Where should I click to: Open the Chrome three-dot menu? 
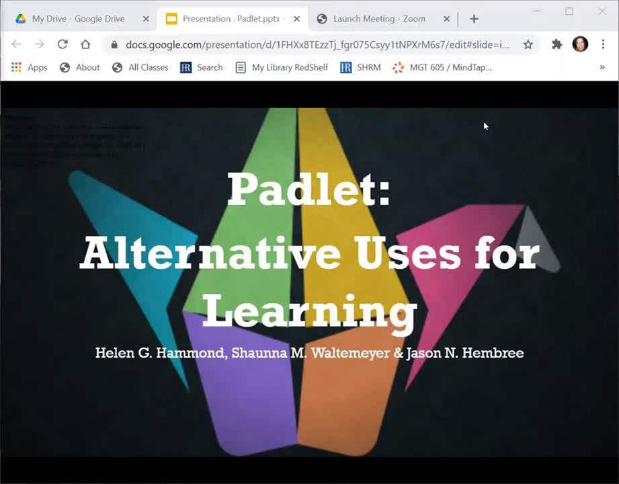(x=603, y=44)
